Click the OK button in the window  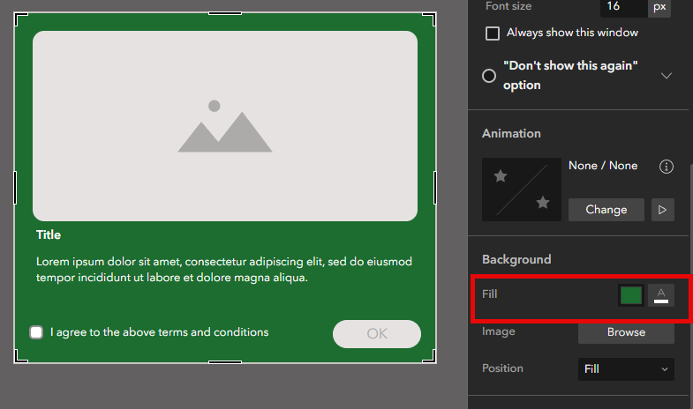[377, 334]
